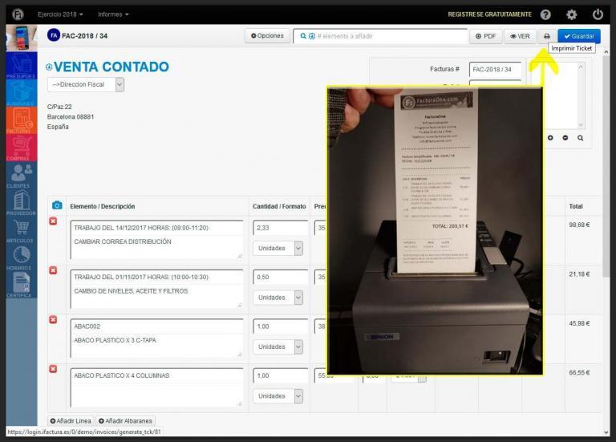Open the help question-mark icon
Screen dimensions: 616x442
(545, 14)
